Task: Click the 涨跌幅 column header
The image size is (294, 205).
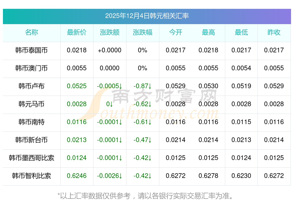Action: pos(143,32)
